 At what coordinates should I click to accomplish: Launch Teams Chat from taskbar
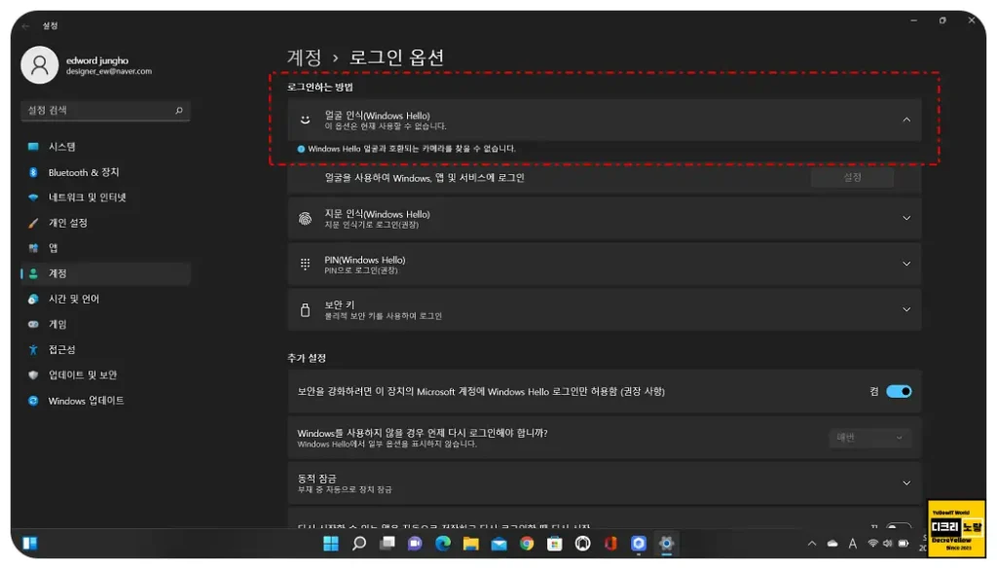415,544
